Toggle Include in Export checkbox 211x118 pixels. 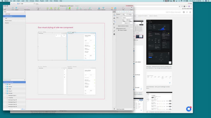(118, 30)
